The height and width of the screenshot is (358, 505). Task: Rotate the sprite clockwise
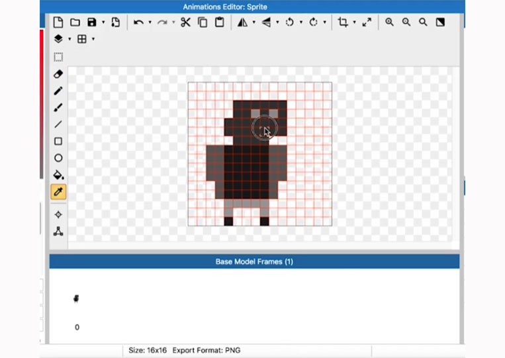(313, 22)
